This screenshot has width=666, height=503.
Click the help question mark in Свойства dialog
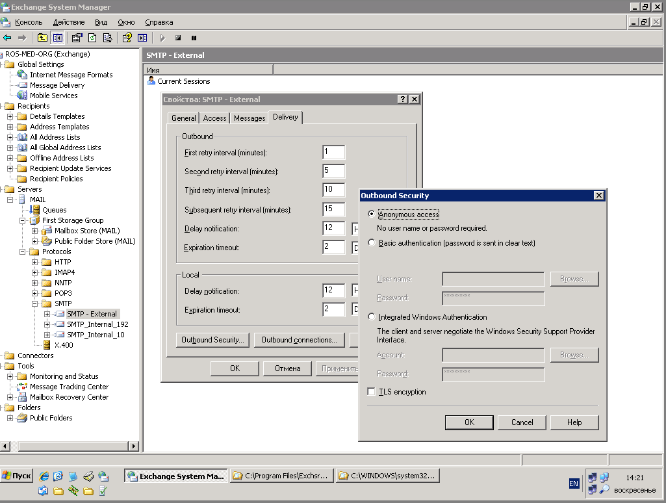point(403,99)
